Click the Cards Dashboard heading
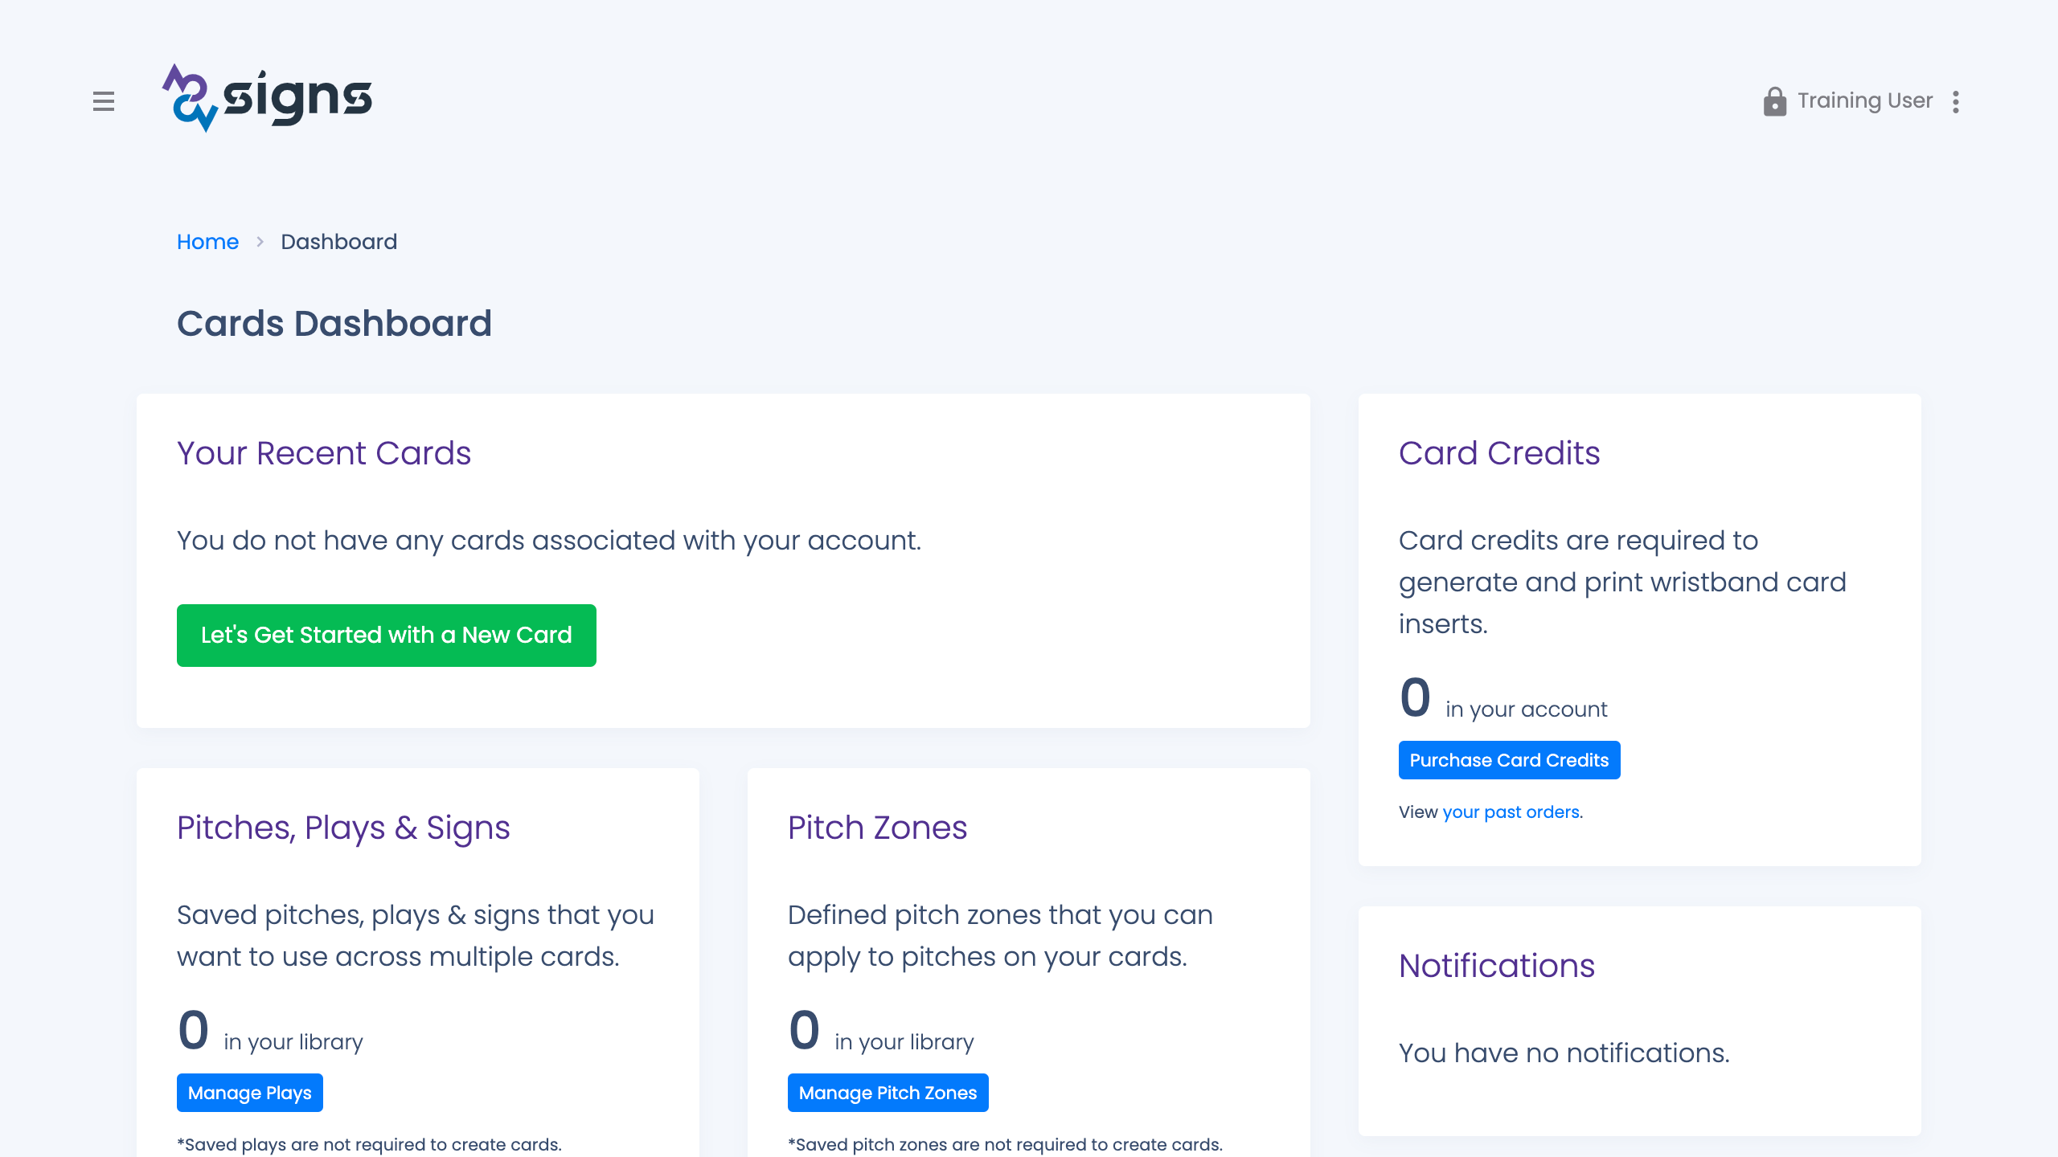The image size is (2058, 1157). pos(334,322)
